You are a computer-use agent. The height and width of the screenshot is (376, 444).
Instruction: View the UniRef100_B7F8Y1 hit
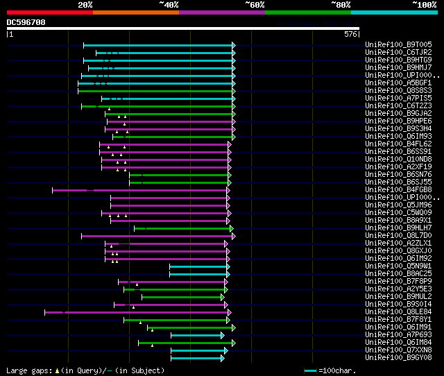coord(398,320)
